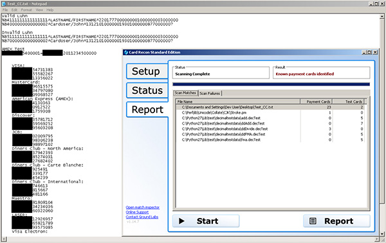
Task: Click the 'American Express (AMEX):' heading in Notepad
Action: click(x=42, y=98)
